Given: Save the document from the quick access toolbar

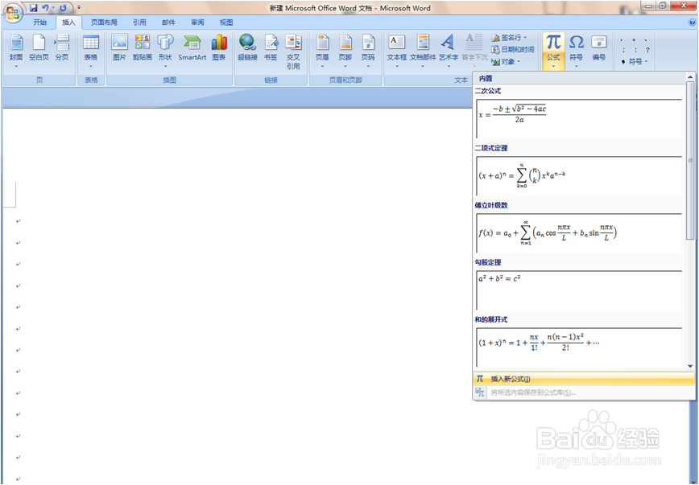Looking at the screenshot, I should [34, 7].
